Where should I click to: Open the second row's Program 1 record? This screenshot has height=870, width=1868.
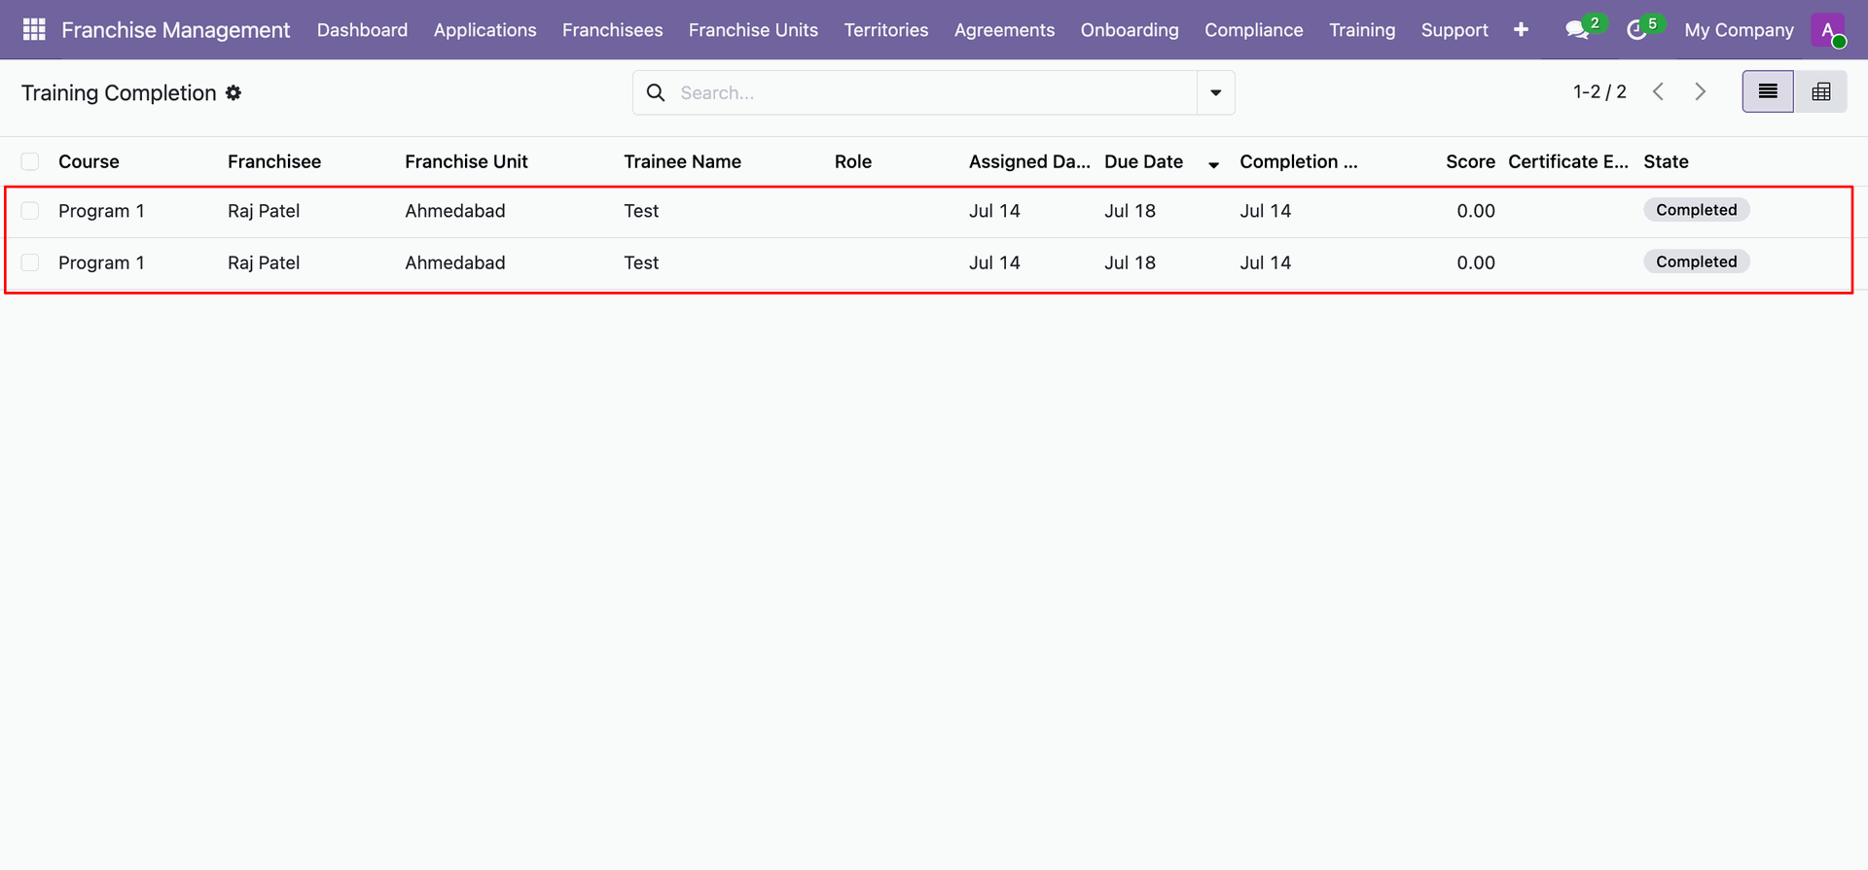[x=101, y=262]
